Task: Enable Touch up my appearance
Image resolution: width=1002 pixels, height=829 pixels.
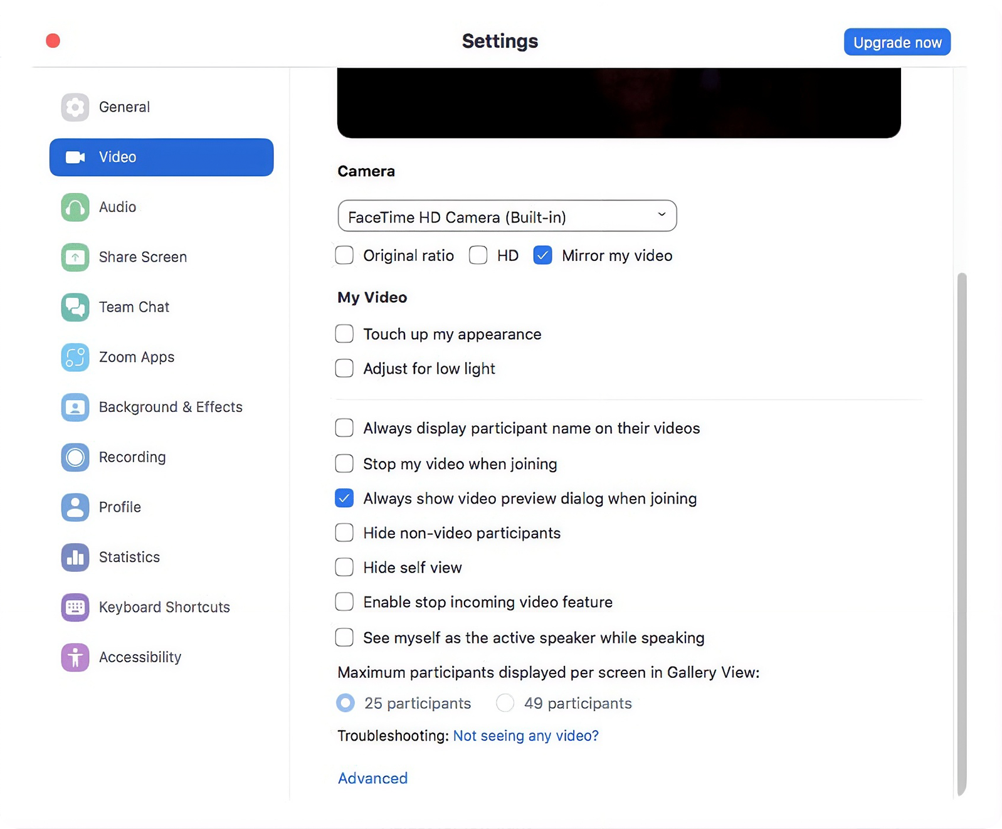Action: click(x=344, y=334)
